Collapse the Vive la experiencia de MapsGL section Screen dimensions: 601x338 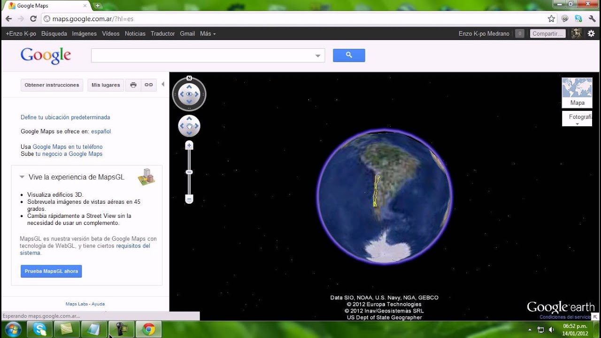click(x=22, y=177)
